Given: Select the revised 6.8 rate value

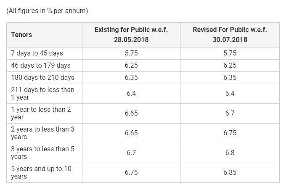Looking at the screenshot, I should coord(230,153).
